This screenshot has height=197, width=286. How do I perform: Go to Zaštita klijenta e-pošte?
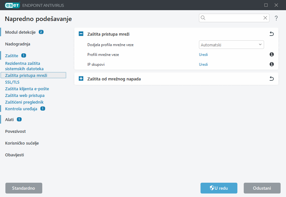[27, 89]
